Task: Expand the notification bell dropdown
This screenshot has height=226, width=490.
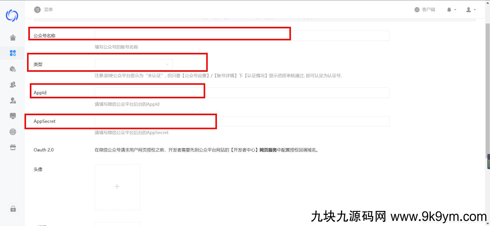Action: (x=451, y=10)
